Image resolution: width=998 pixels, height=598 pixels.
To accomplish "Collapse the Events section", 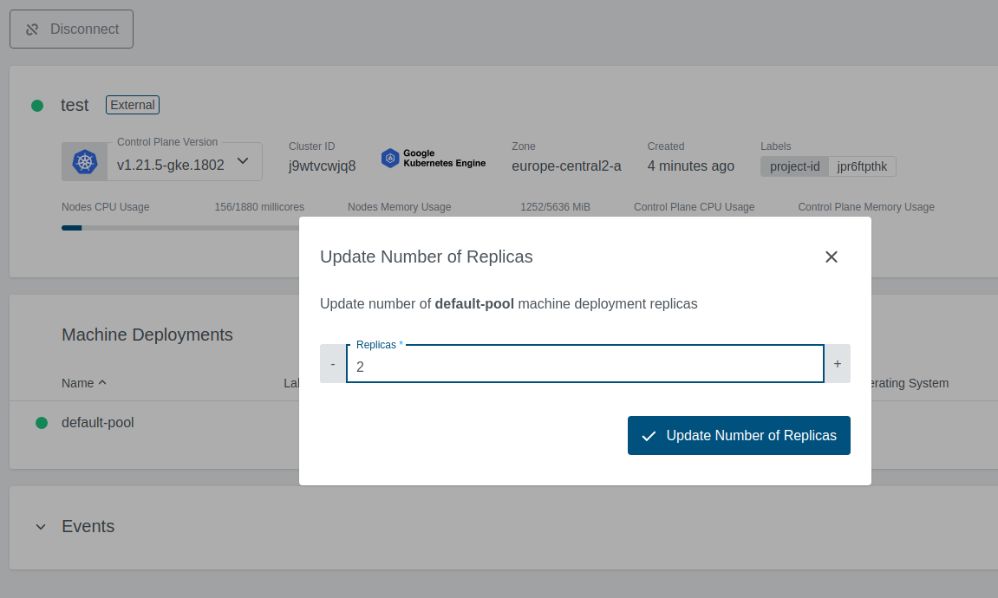I will pos(40,526).
